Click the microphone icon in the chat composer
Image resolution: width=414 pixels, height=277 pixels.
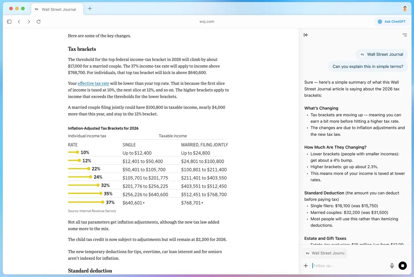click(392, 266)
